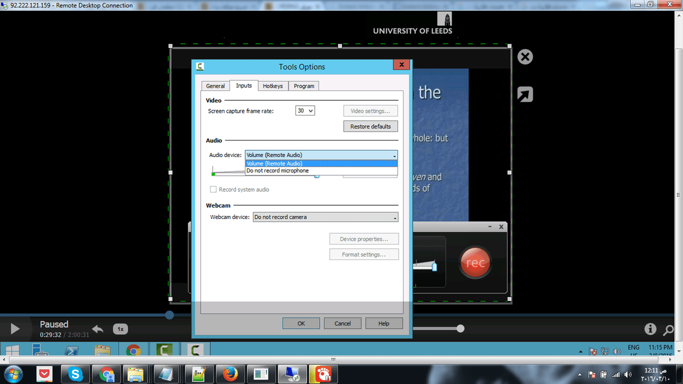The image size is (683, 384).
Task: Click the pop-out arrow icon
Action: point(525,94)
